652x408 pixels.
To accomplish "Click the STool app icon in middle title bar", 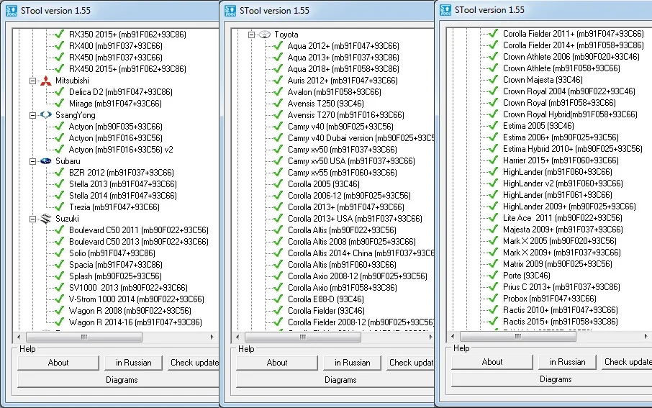I will pyautogui.click(x=230, y=11).
